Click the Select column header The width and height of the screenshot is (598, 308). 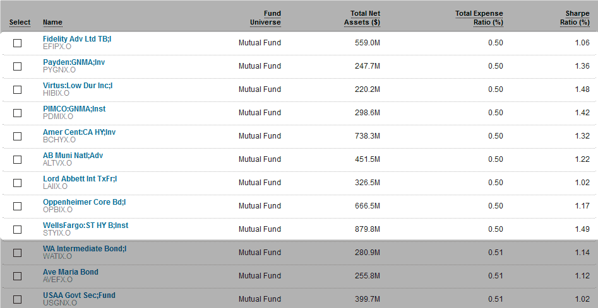point(20,23)
